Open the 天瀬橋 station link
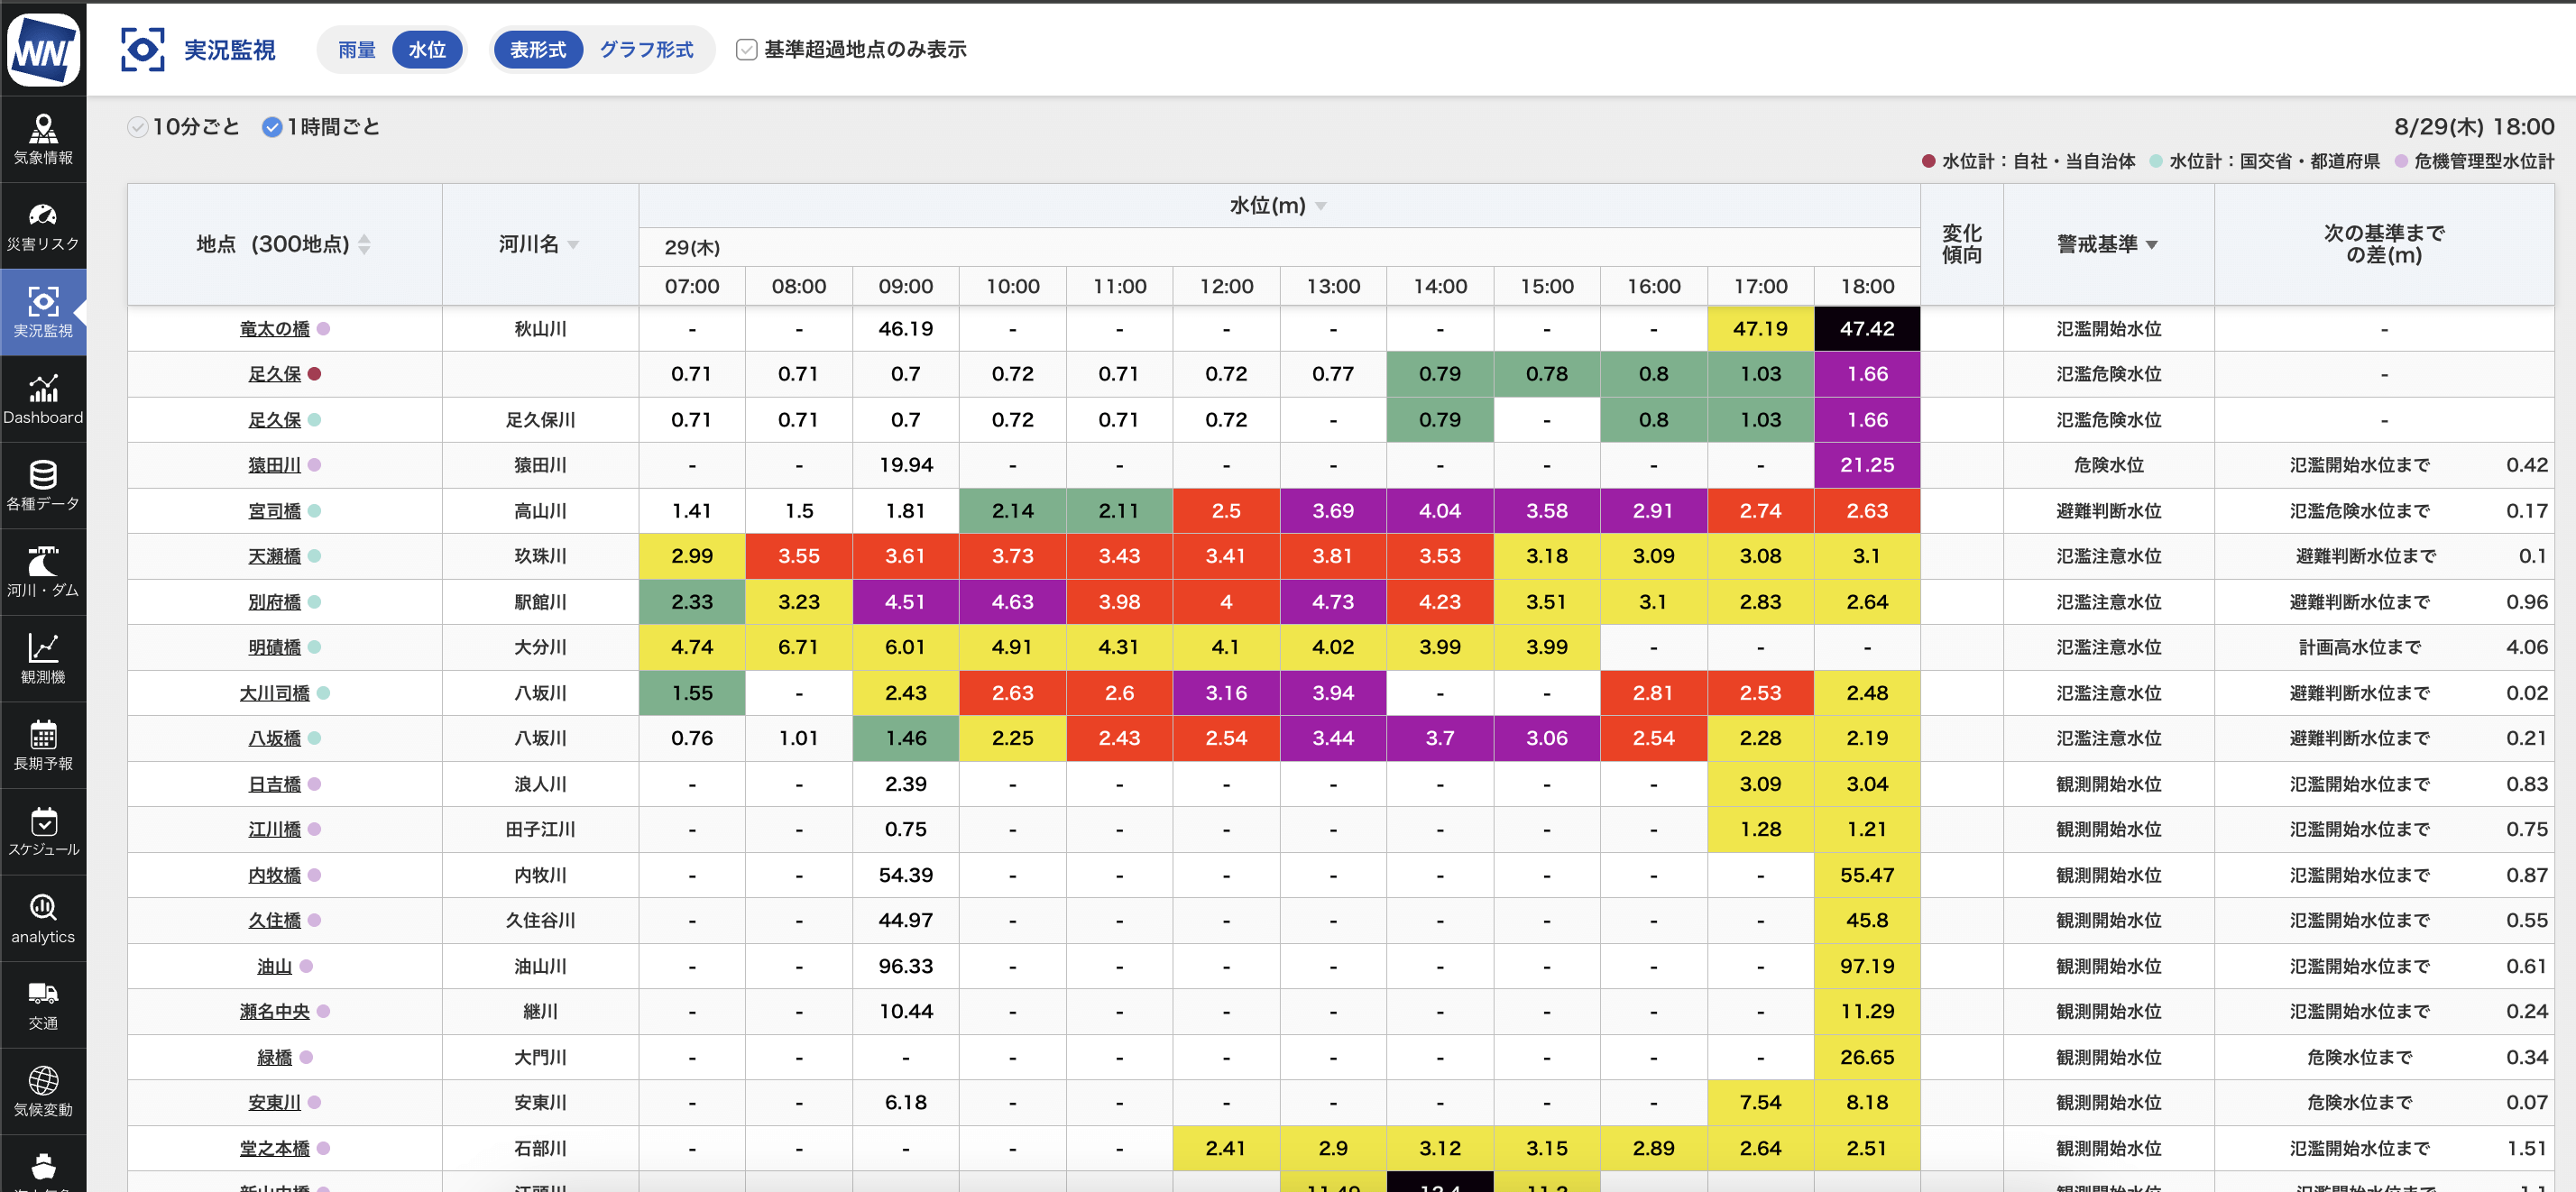This screenshot has width=2576, height=1192. coord(274,556)
